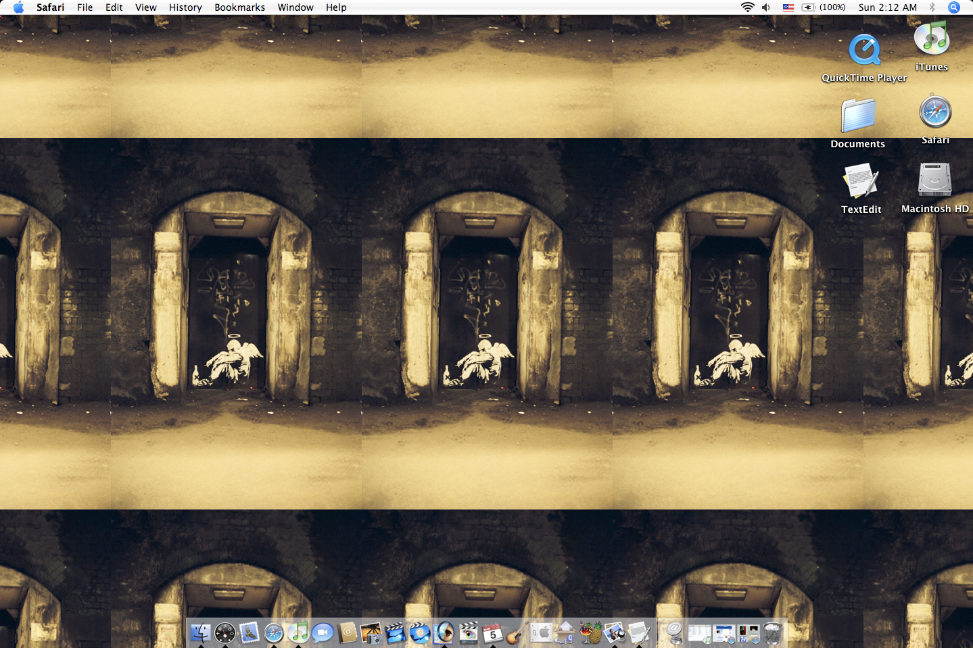Select the QuickTime Player desktop icon
973x648 pixels.
click(864, 58)
